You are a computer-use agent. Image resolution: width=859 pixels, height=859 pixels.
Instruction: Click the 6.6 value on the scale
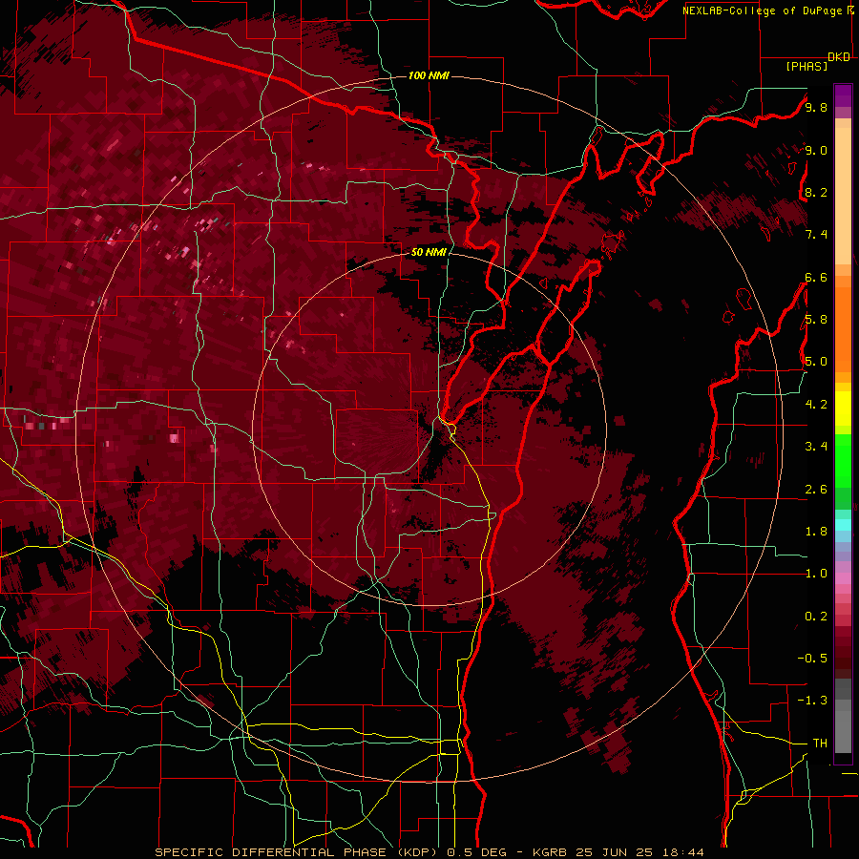pos(816,277)
